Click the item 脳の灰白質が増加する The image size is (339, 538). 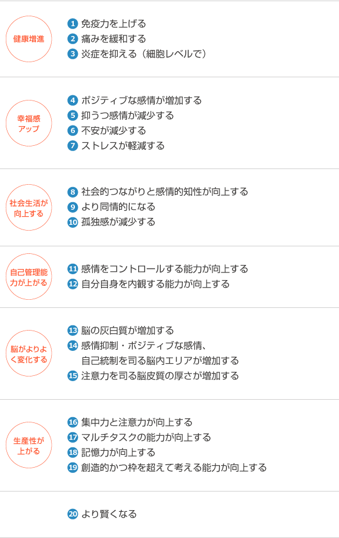(x=128, y=331)
